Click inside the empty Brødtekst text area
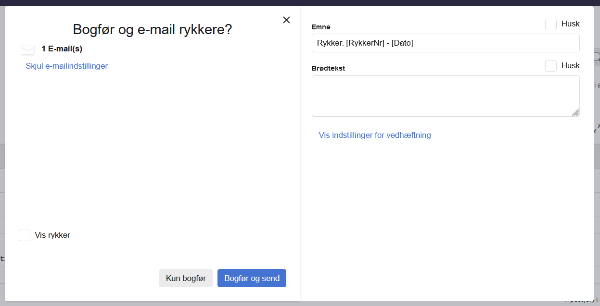 click(x=446, y=96)
